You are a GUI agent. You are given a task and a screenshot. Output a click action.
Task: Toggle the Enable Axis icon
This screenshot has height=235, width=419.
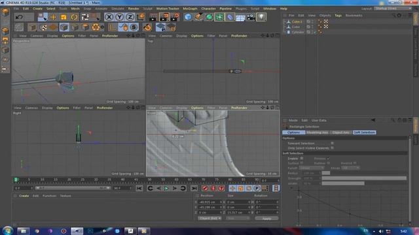113,27
